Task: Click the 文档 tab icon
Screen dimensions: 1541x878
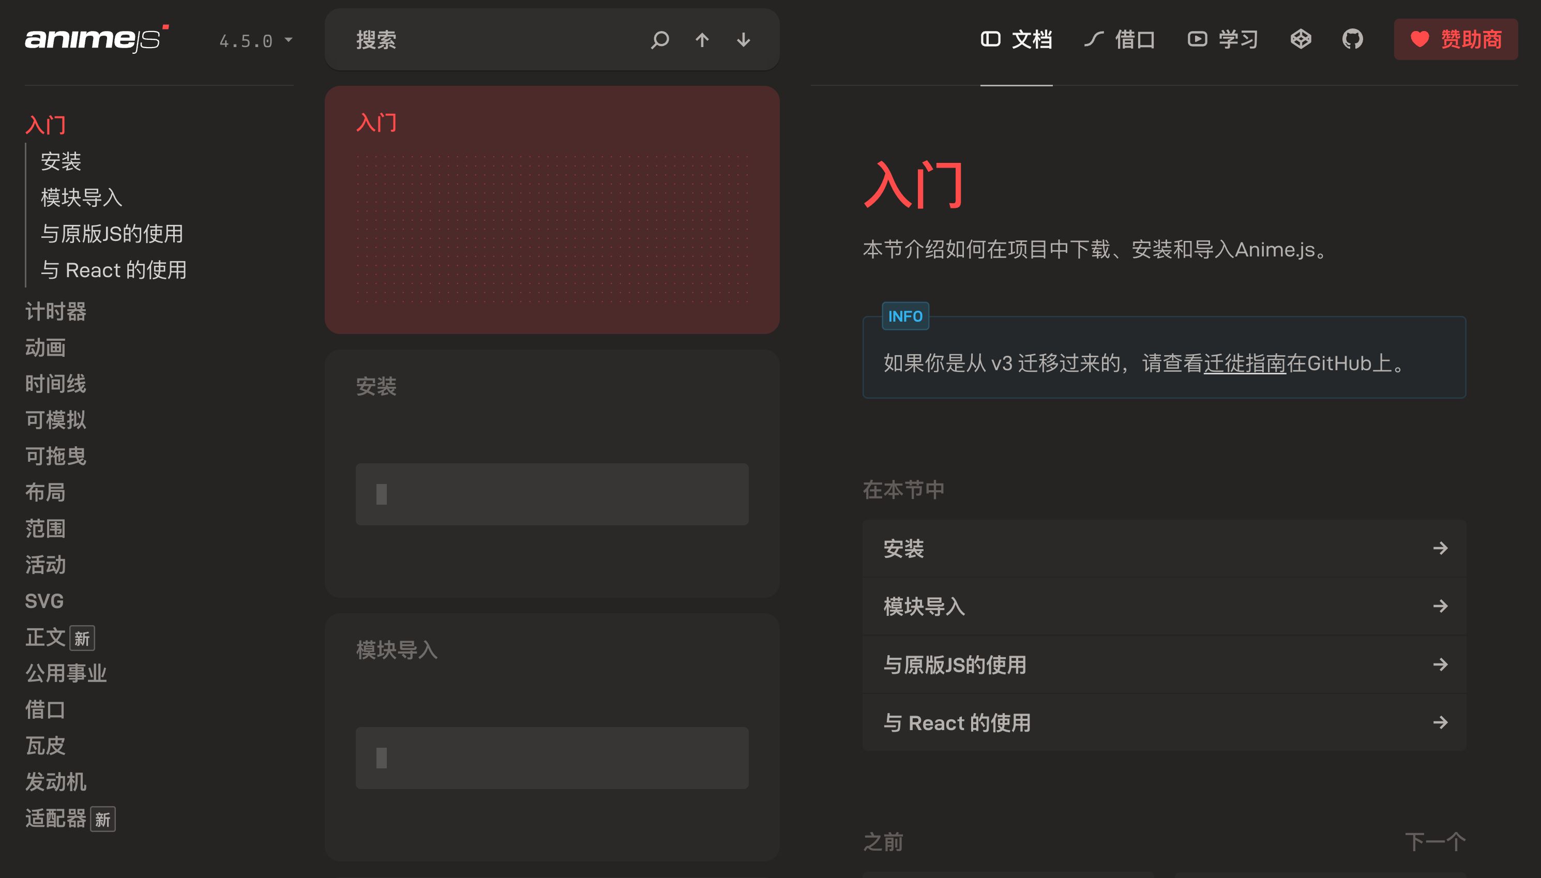Action: point(991,39)
